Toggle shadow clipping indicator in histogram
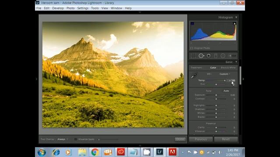Viewport: 280px width, 157px height. (192, 24)
